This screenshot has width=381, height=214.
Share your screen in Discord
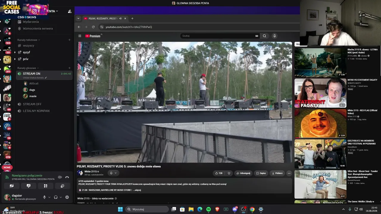click(29, 186)
